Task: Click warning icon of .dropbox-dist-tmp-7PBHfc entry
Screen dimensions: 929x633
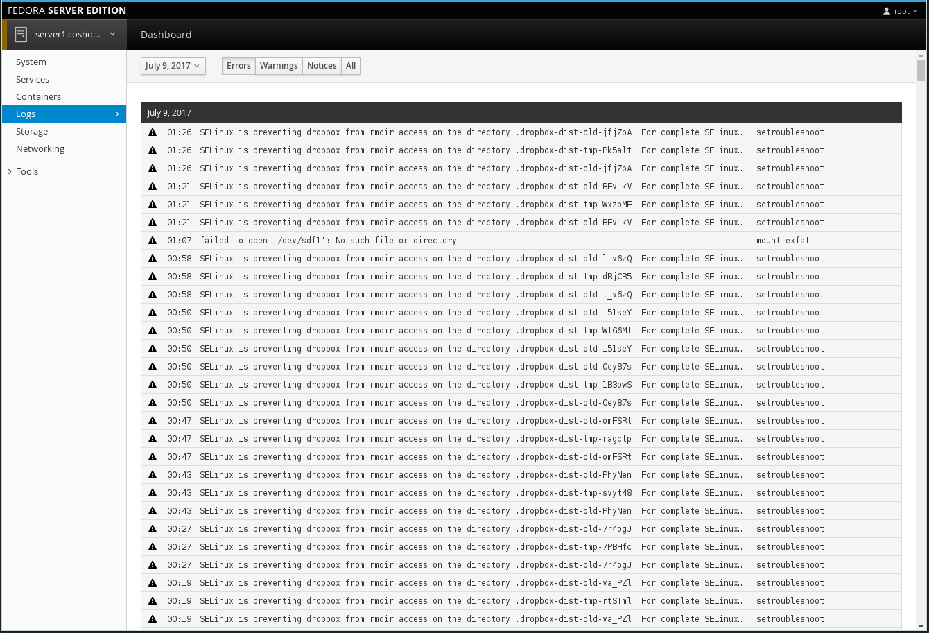Action: click(153, 547)
